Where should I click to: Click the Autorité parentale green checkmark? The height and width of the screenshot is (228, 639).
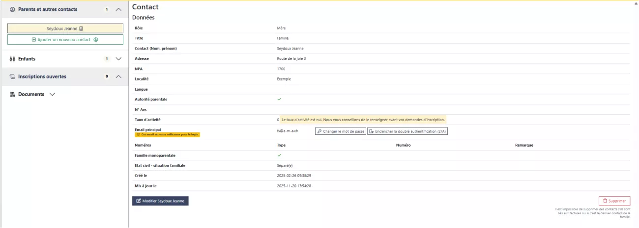279,99
